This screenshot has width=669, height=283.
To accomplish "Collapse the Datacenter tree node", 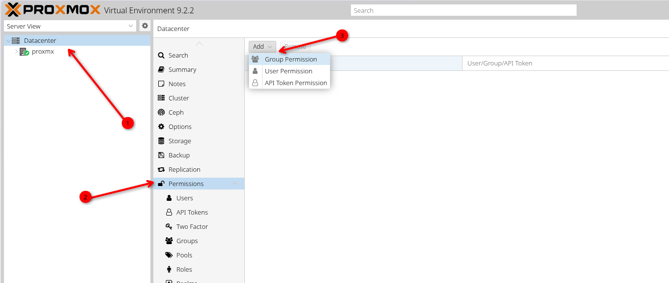I will click(7, 41).
